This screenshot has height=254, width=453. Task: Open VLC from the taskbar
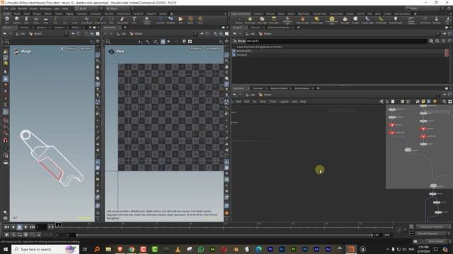pos(178,249)
